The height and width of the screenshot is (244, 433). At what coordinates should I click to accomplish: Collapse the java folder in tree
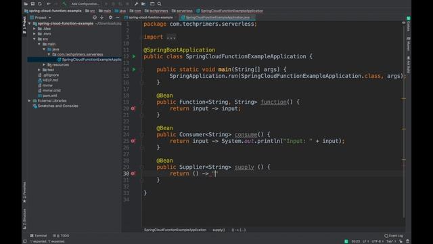click(44, 49)
